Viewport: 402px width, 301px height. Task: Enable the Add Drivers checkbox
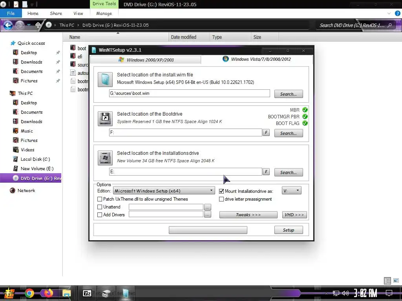point(100,215)
